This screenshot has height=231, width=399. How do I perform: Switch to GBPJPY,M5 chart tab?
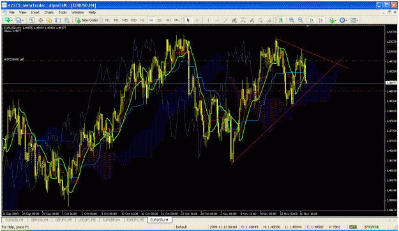click(64, 220)
